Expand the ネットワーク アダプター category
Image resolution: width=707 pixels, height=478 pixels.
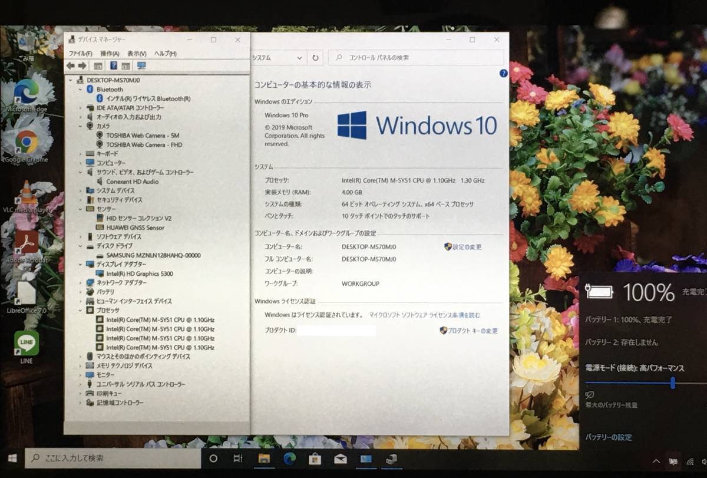tap(81, 283)
